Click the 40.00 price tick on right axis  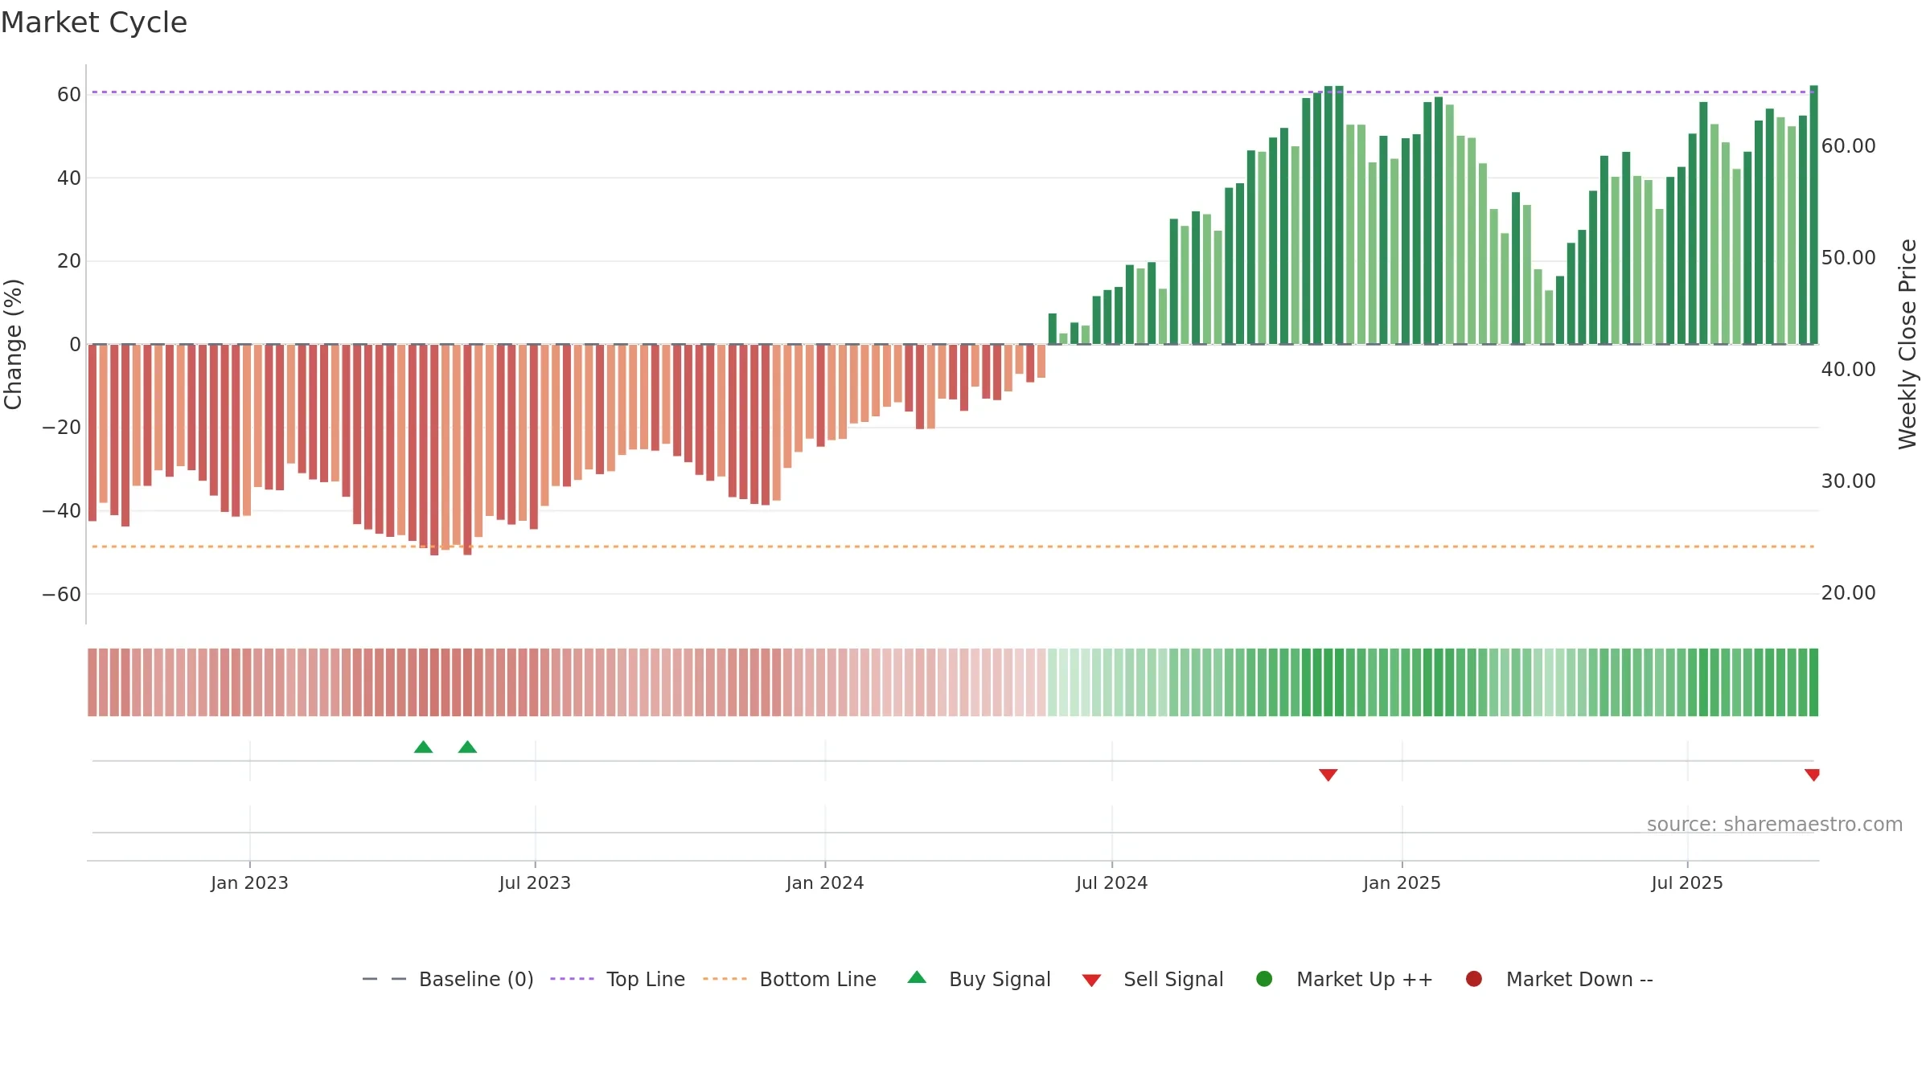pos(1849,369)
